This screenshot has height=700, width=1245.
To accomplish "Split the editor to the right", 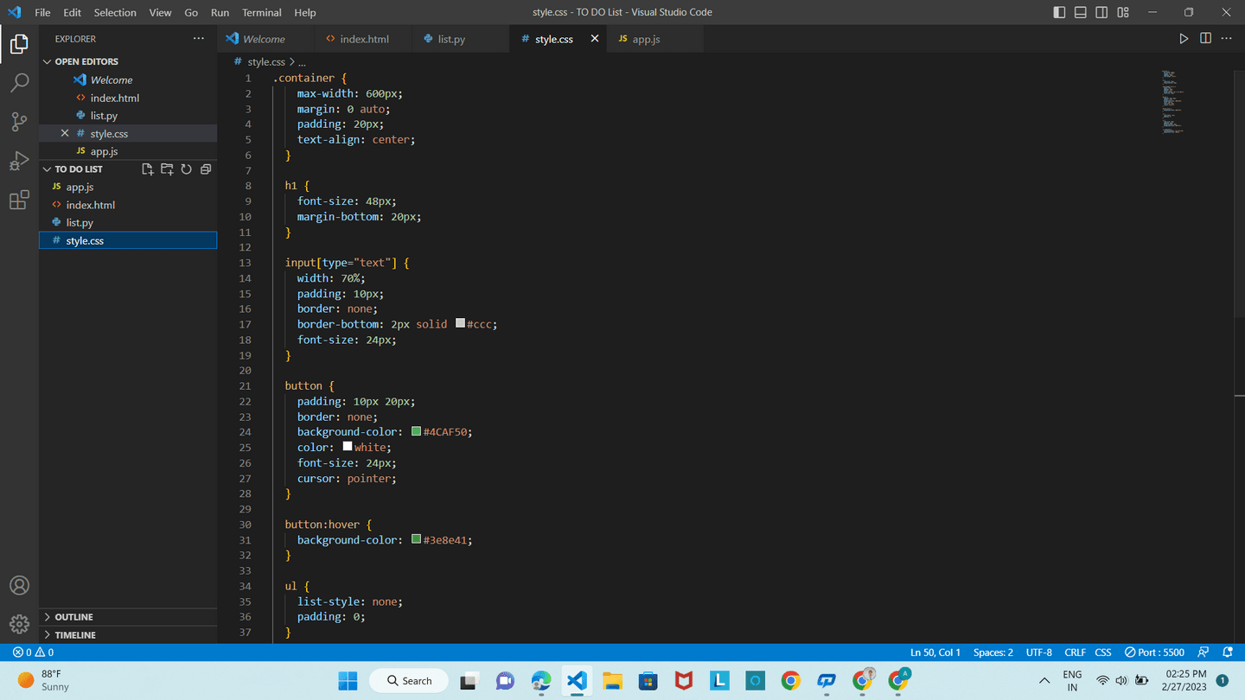I will tap(1205, 39).
